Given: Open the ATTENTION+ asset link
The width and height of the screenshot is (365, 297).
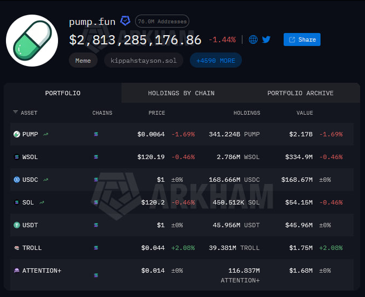Looking at the screenshot, I should (x=42, y=270).
